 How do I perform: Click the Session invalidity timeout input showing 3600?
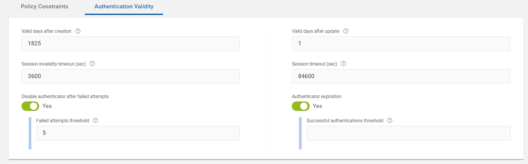[x=131, y=76]
